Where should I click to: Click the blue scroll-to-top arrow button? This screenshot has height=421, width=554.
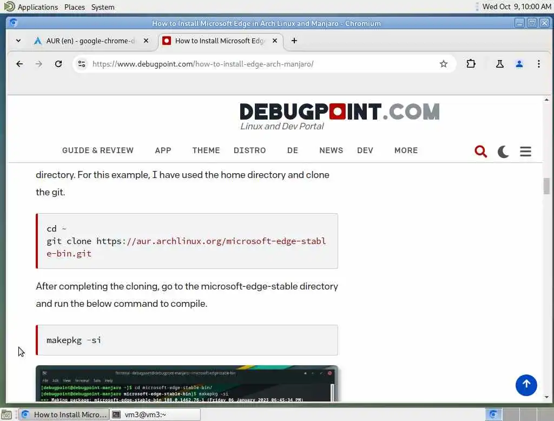click(x=526, y=385)
